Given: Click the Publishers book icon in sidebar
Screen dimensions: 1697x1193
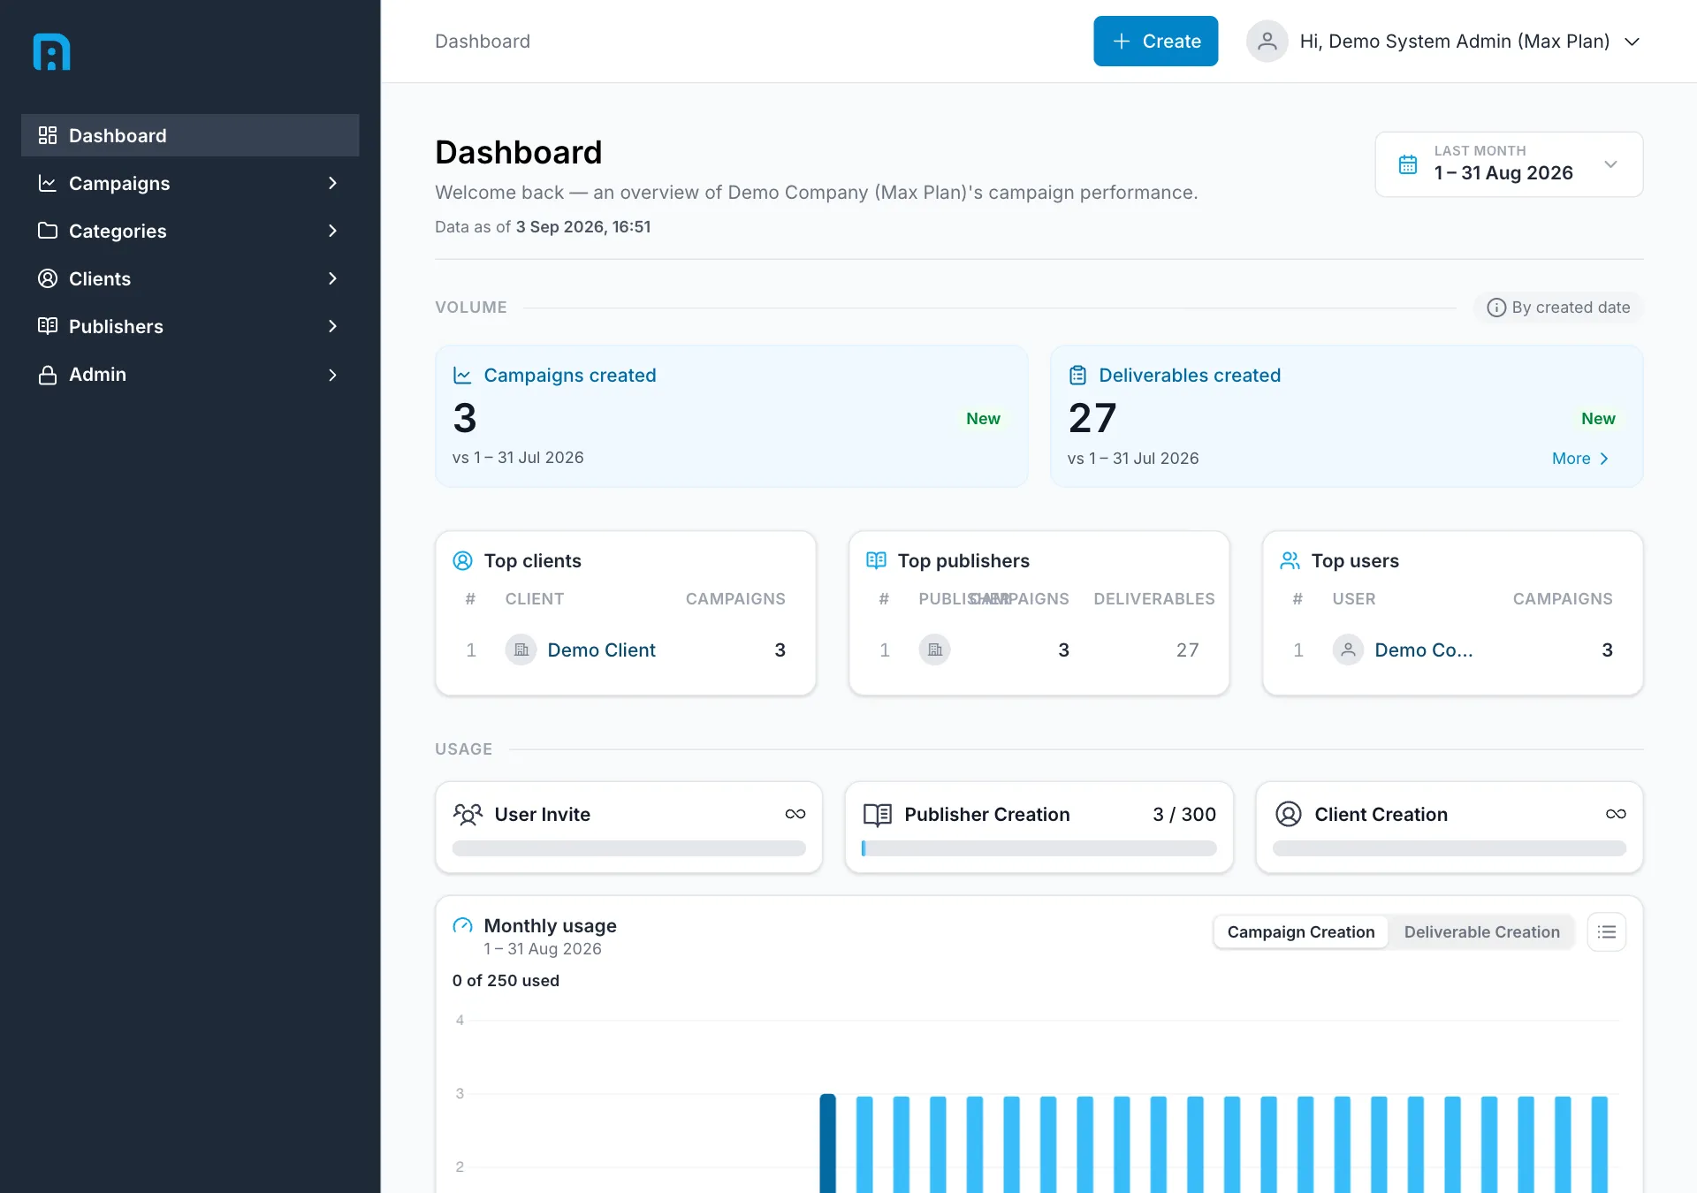Looking at the screenshot, I should click(x=48, y=326).
